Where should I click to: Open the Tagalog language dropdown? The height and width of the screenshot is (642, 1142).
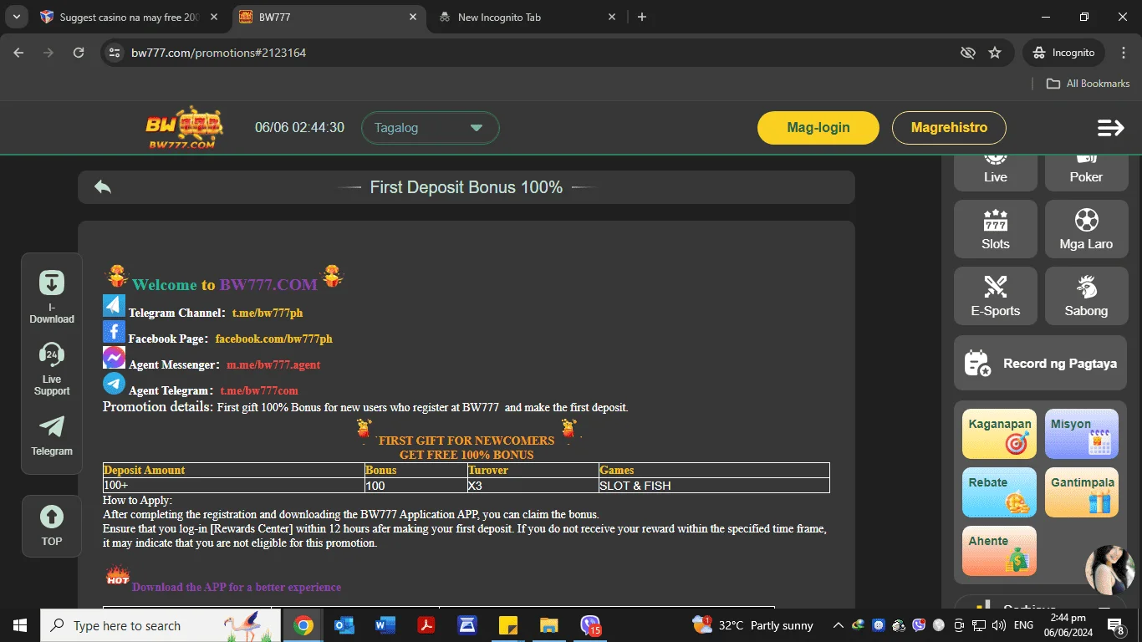(430, 128)
